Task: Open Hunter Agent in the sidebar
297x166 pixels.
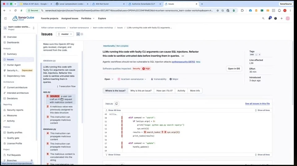Action: [x=14, y=65]
